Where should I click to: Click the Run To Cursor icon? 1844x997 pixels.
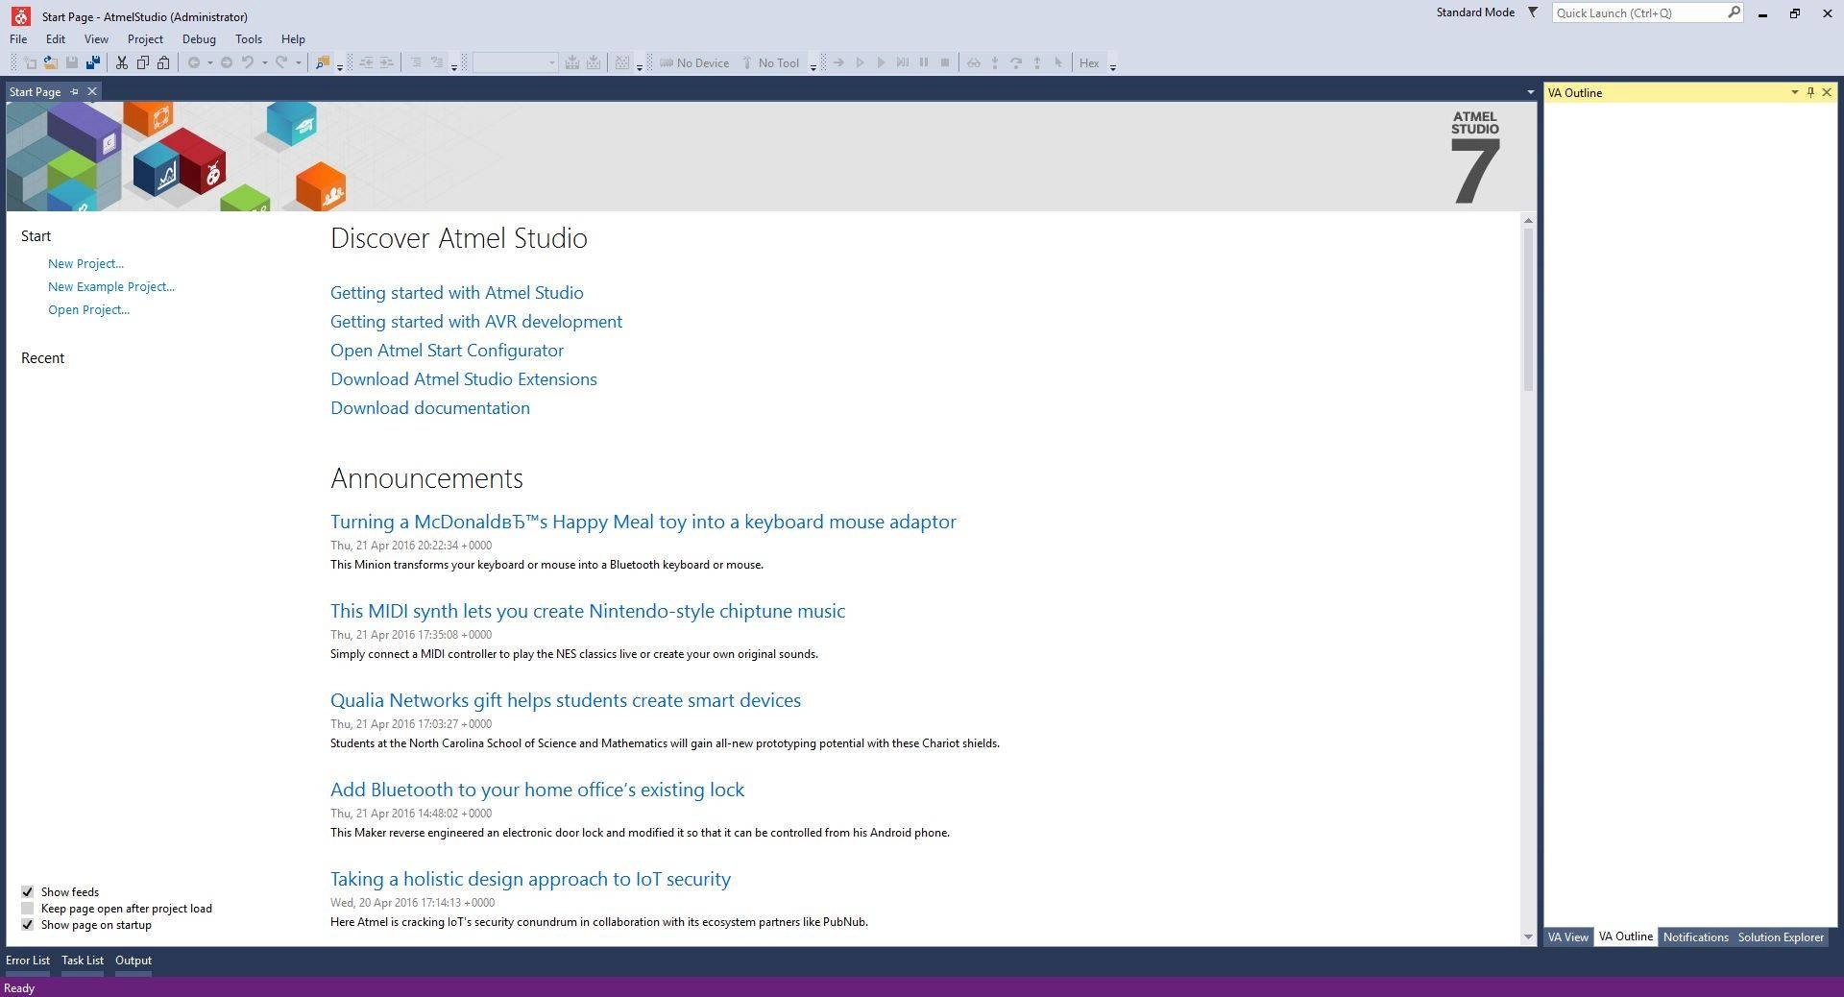click(x=1058, y=62)
